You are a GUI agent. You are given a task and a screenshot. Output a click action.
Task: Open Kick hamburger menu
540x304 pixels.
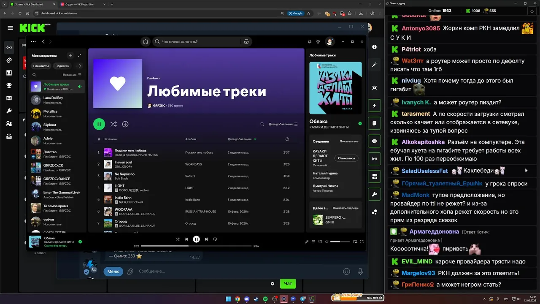click(x=10, y=28)
